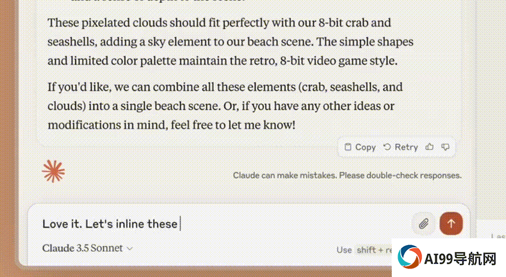Attach a file with the paperclip icon
The width and height of the screenshot is (506, 277).
[x=424, y=223]
